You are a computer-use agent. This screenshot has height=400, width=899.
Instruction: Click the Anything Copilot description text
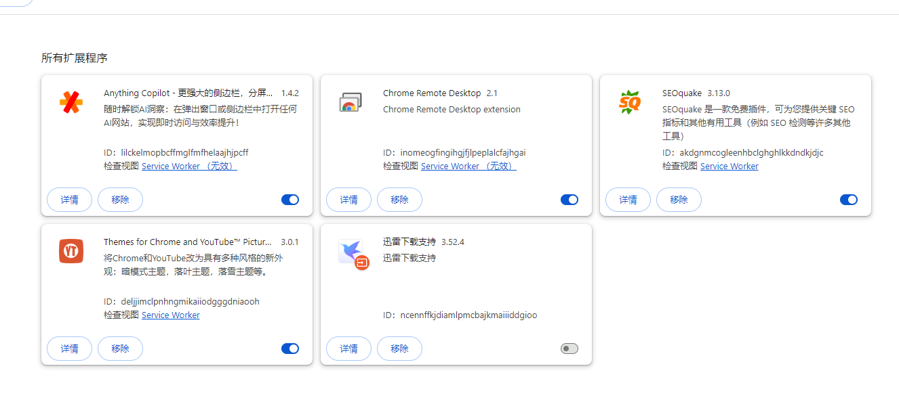point(201,116)
